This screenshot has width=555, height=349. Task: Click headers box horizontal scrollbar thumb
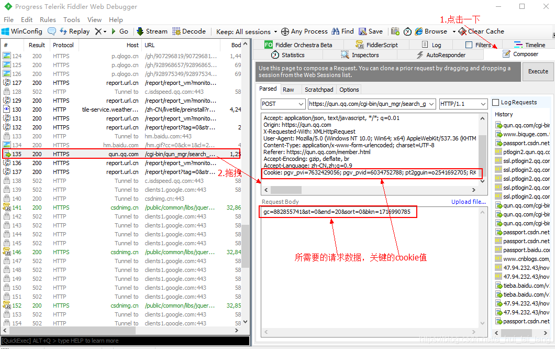click(286, 190)
